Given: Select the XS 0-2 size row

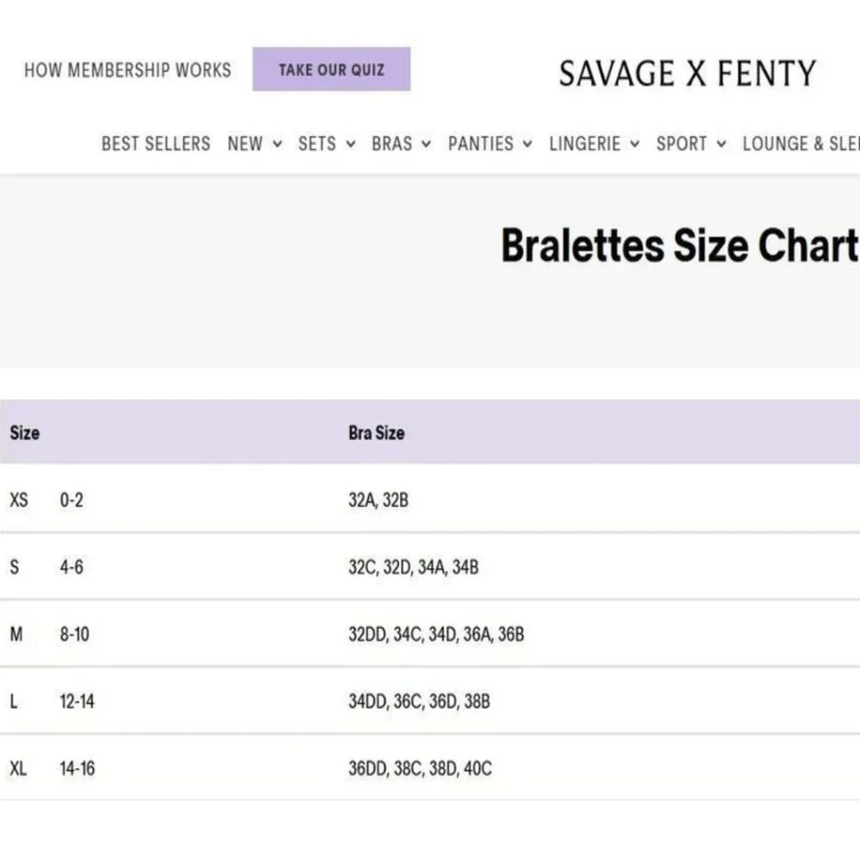Looking at the screenshot, I should (430, 500).
